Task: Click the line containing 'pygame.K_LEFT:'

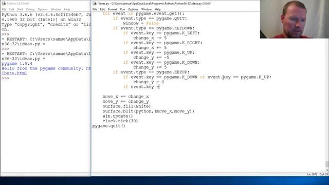Action: pos(161,33)
